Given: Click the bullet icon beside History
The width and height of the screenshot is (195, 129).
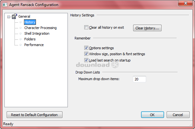Looking at the screenshot, I should [x=21, y=22].
